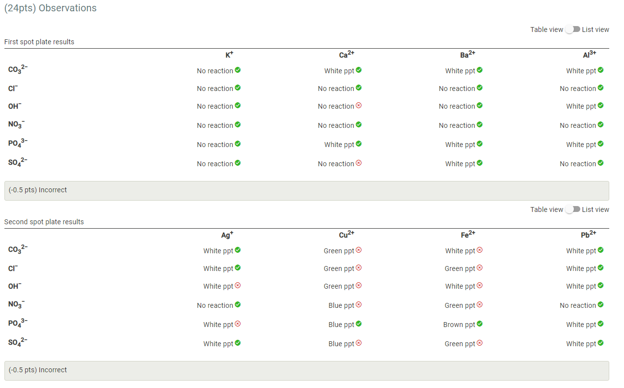
Task: Click the red X on Pb2+ carbonate result
Action: click(601, 250)
